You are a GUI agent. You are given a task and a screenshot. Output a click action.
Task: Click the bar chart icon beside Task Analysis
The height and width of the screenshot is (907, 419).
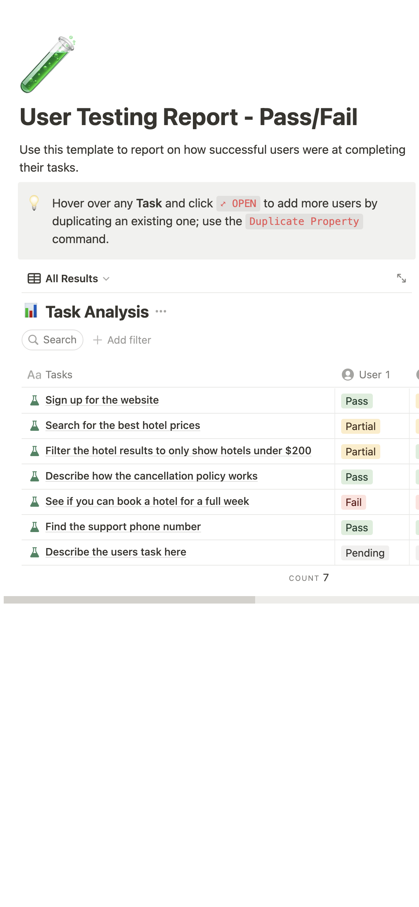[31, 311]
